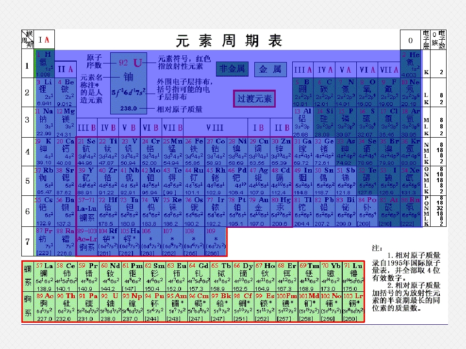The width and height of the screenshot is (466, 349).
Task: Select the fluorine cell 9 F
Action: point(389,92)
